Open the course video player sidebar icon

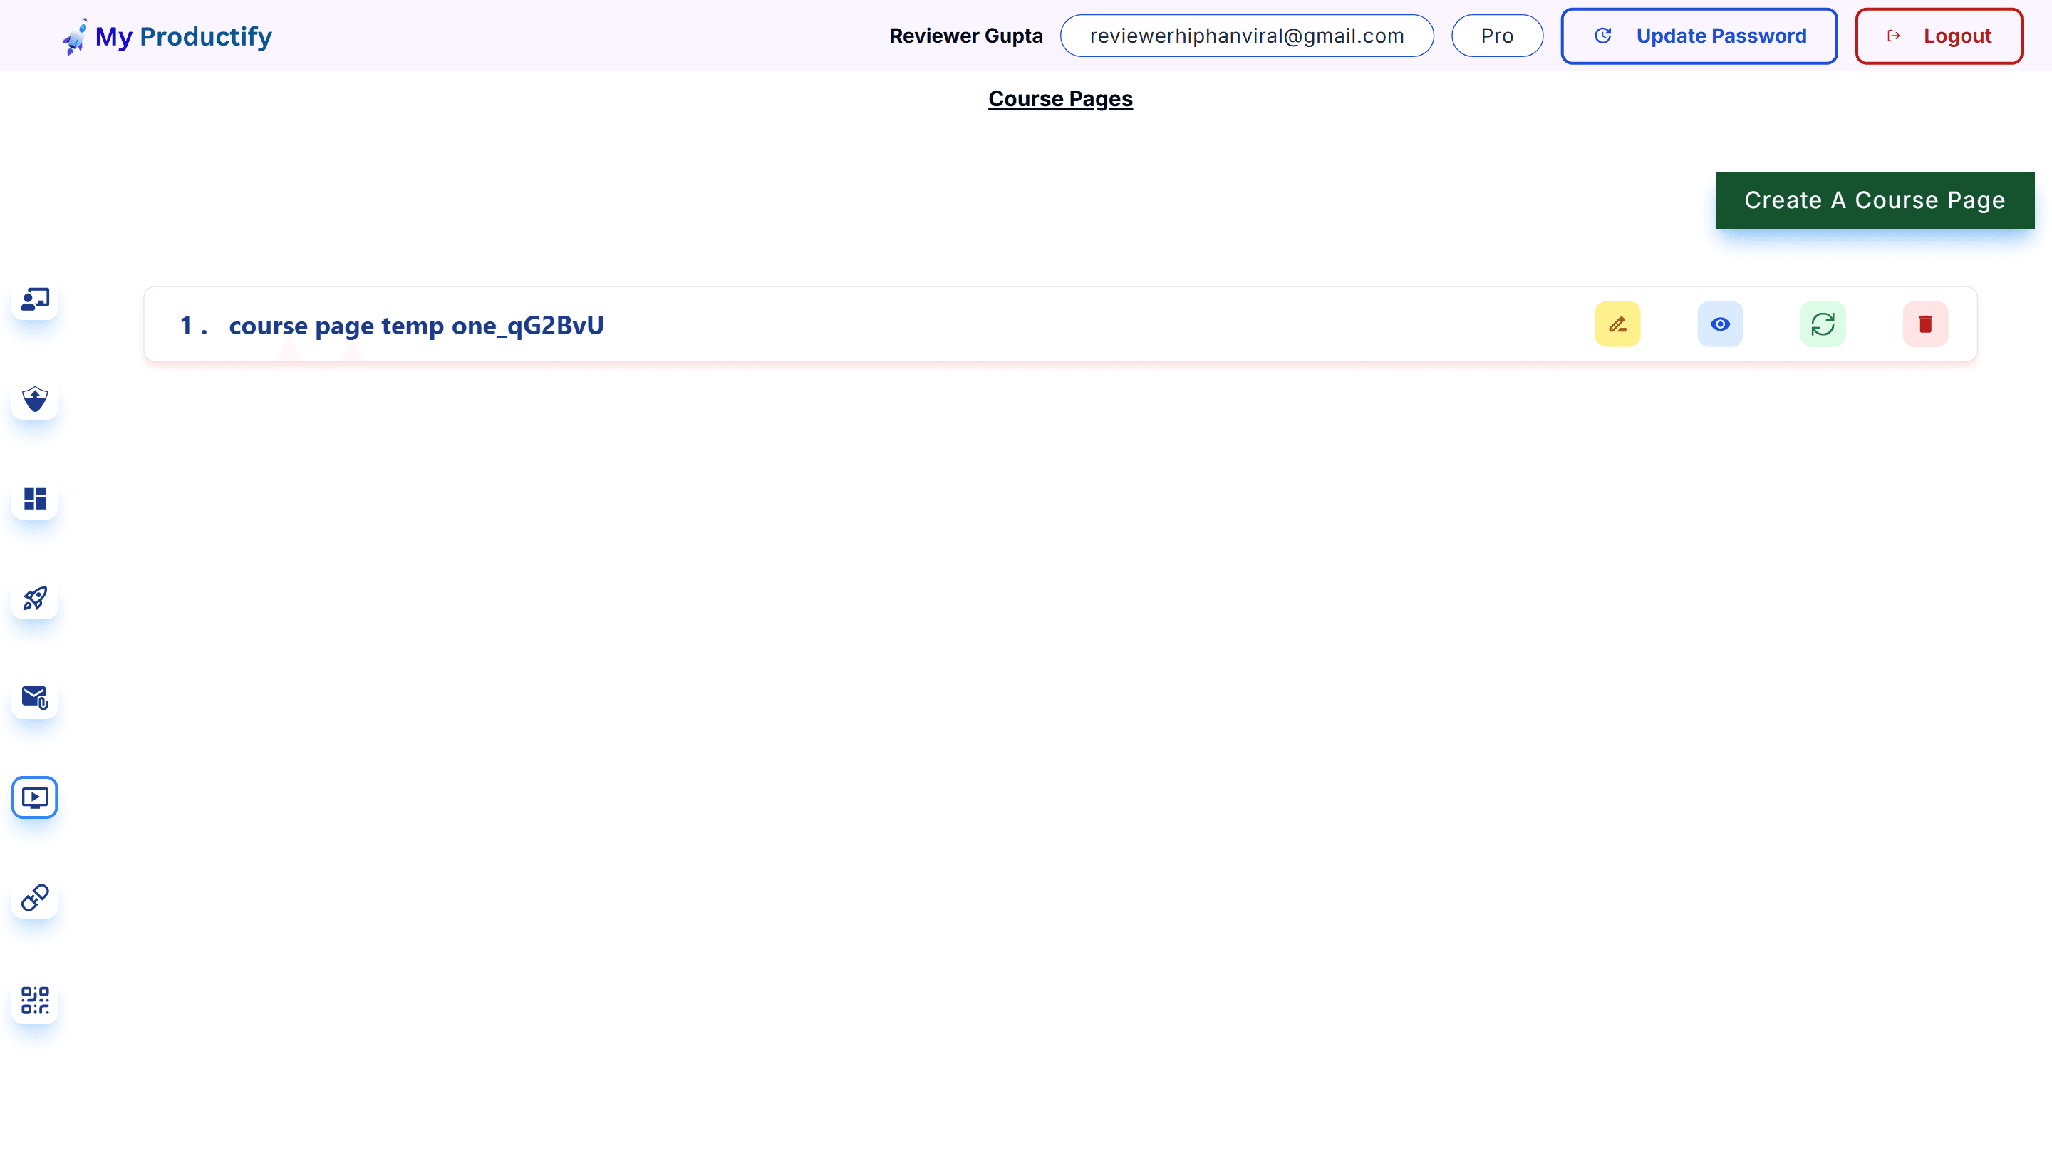coord(35,797)
